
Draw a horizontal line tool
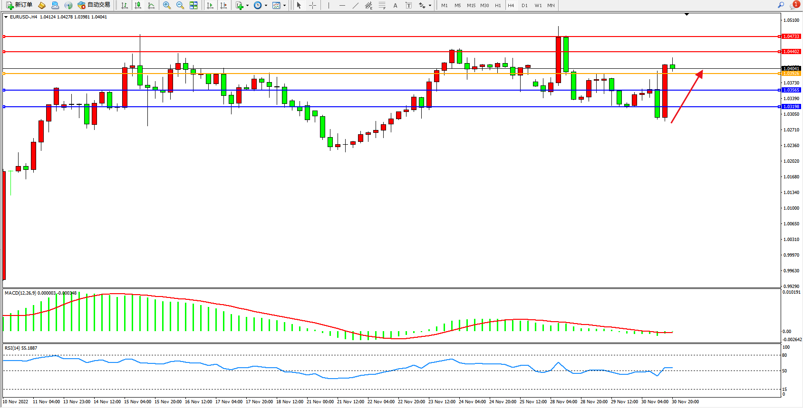(342, 5)
